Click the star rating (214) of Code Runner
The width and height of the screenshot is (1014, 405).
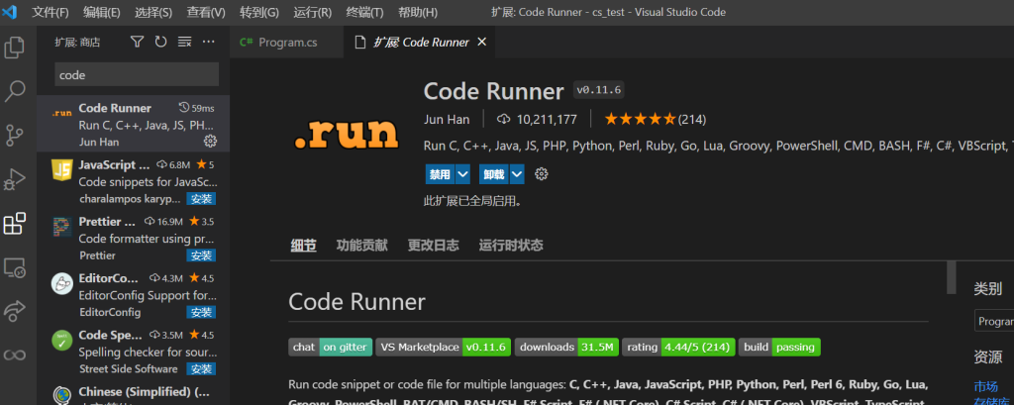655,119
